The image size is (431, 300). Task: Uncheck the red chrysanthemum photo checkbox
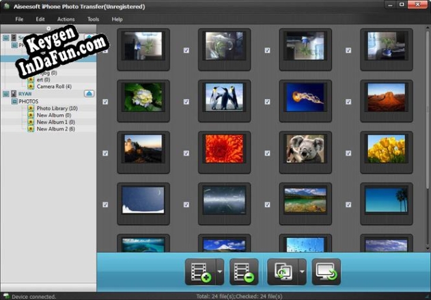[186, 153]
